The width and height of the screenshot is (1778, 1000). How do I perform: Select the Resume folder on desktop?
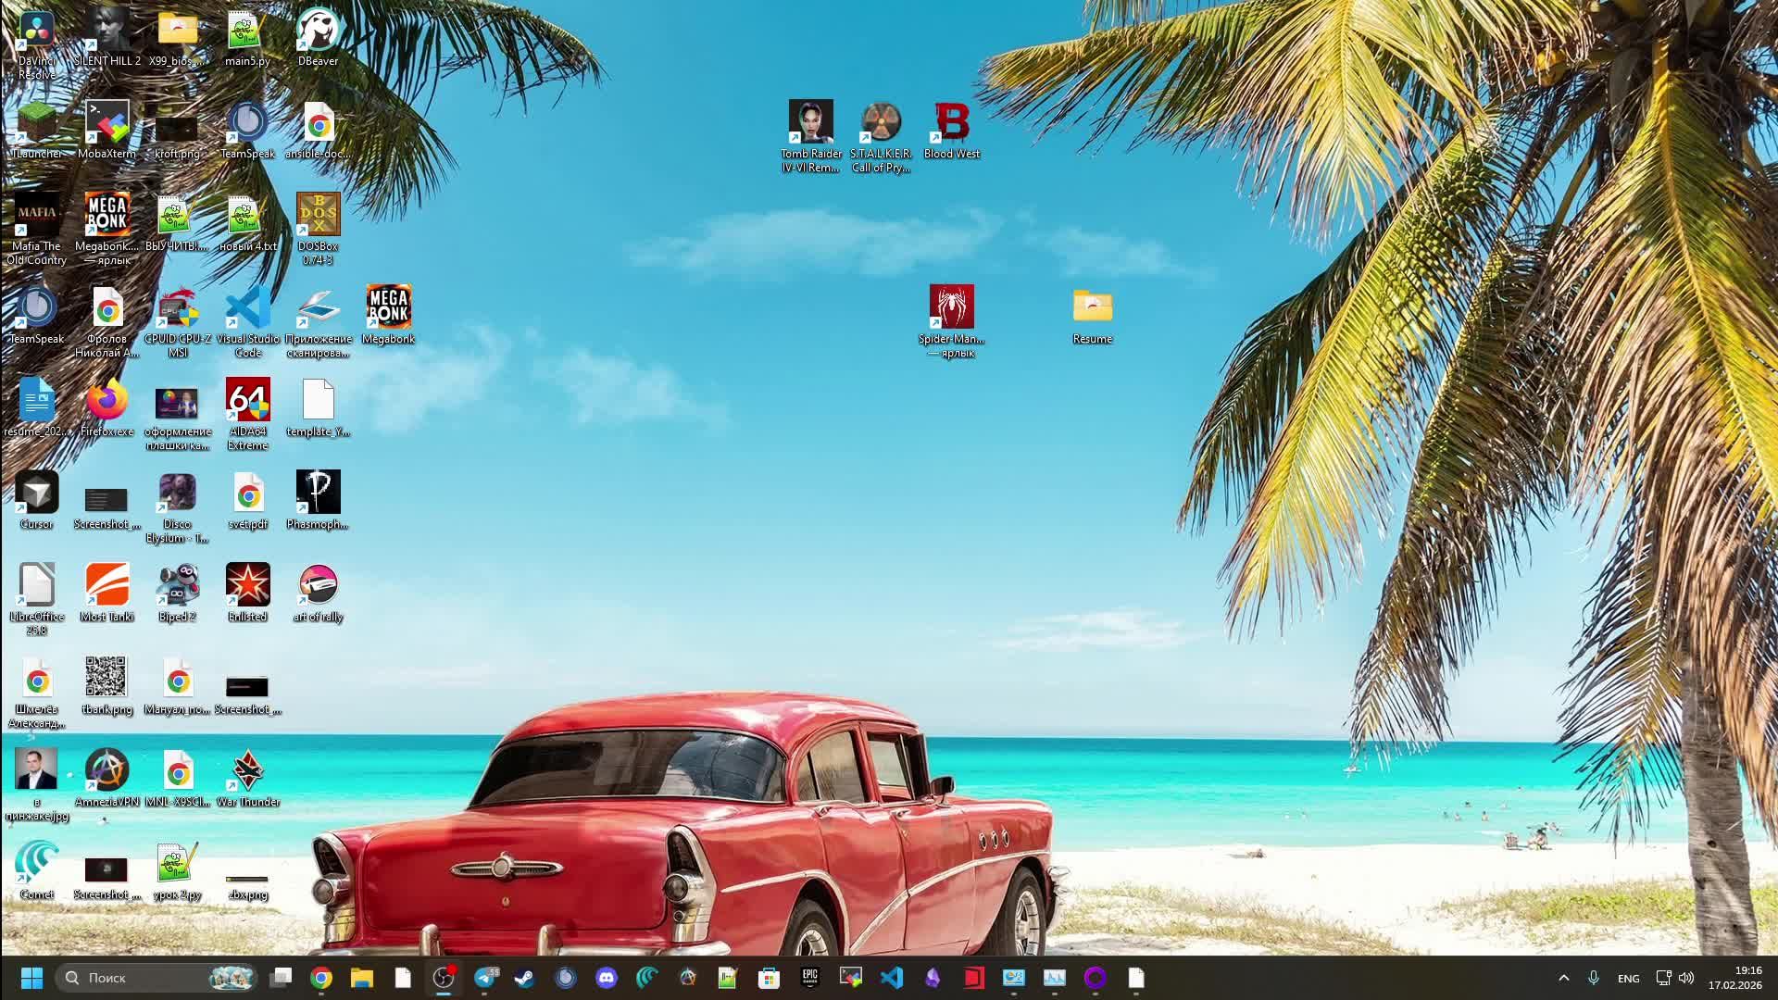1092,308
